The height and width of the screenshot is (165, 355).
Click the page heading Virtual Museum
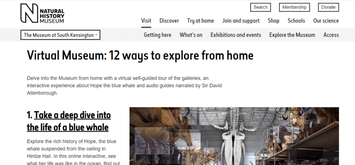140,55
